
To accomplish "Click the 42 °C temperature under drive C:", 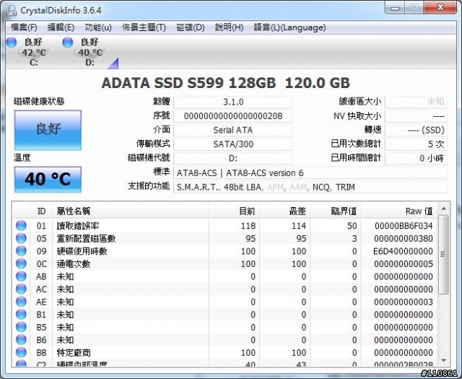I will [x=34, y=53].
